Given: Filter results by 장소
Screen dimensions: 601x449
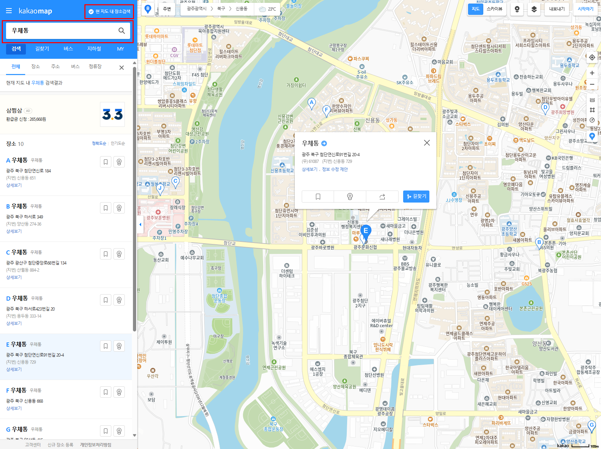Looking at the screenshot, I should tap(35, 67).
